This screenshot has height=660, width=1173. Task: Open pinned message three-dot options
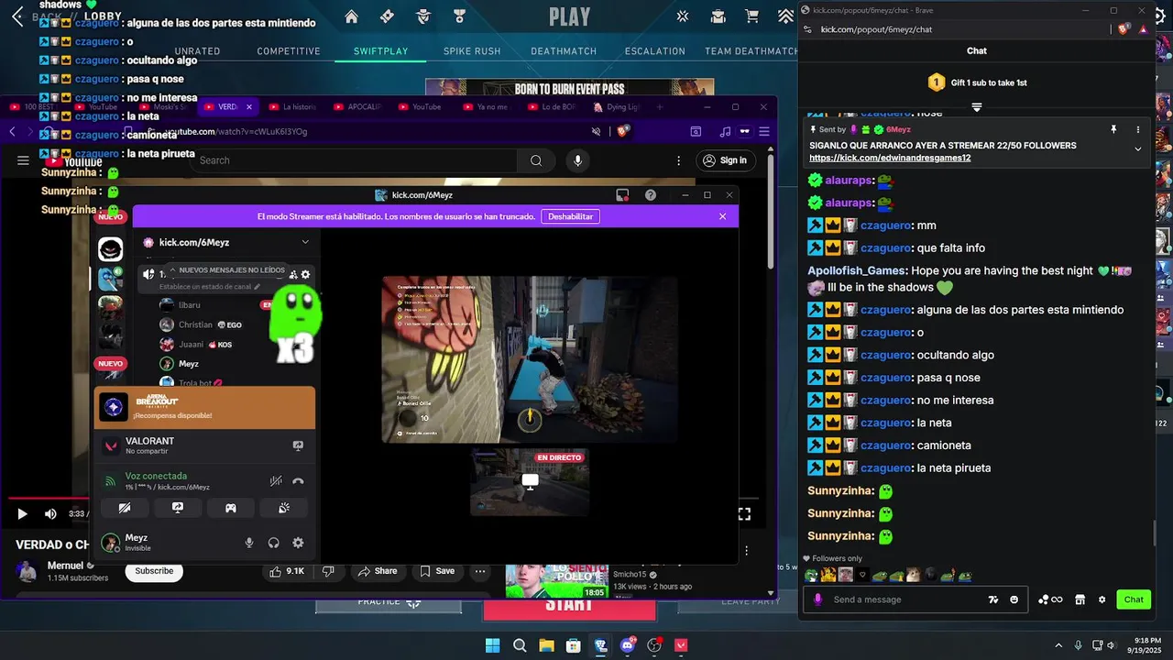[1138, 129]
